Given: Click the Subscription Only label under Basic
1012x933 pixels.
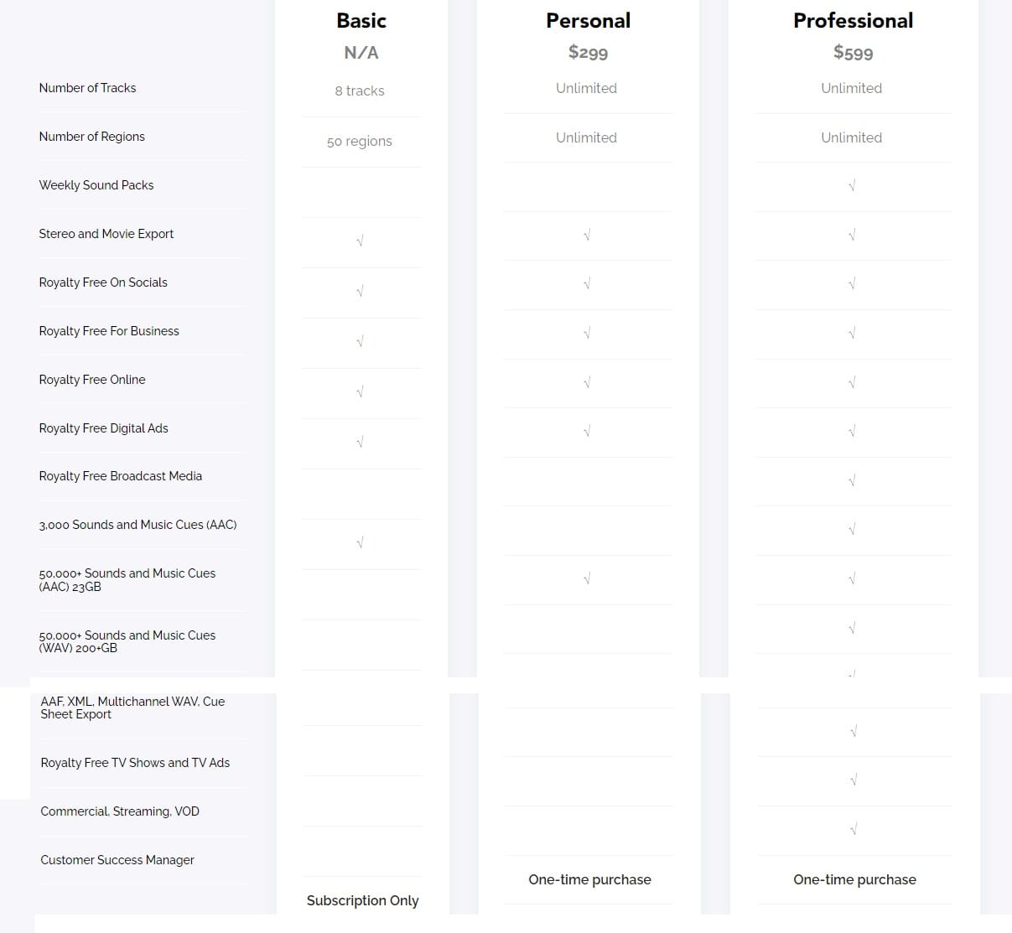Looking at the screenshot, I should click(362, 900).
